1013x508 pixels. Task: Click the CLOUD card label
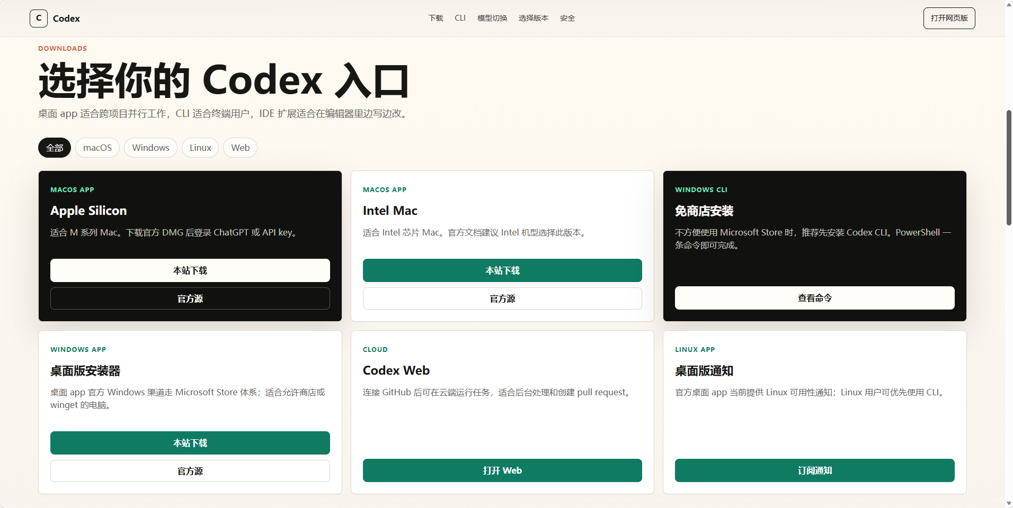pyautogui.click(x=375, y=349)
